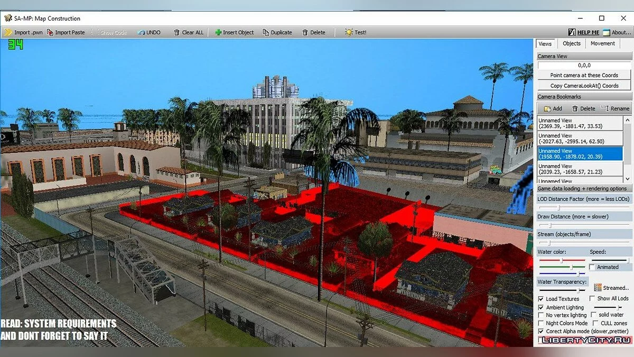Open HELP ME from the toolbar

[583, 32]
